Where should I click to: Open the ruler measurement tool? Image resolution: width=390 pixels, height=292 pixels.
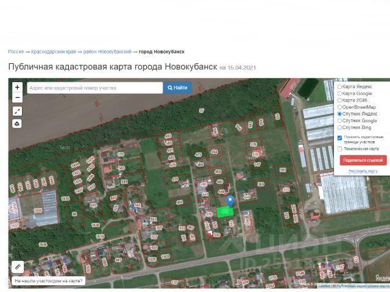[x=18, y=266]
